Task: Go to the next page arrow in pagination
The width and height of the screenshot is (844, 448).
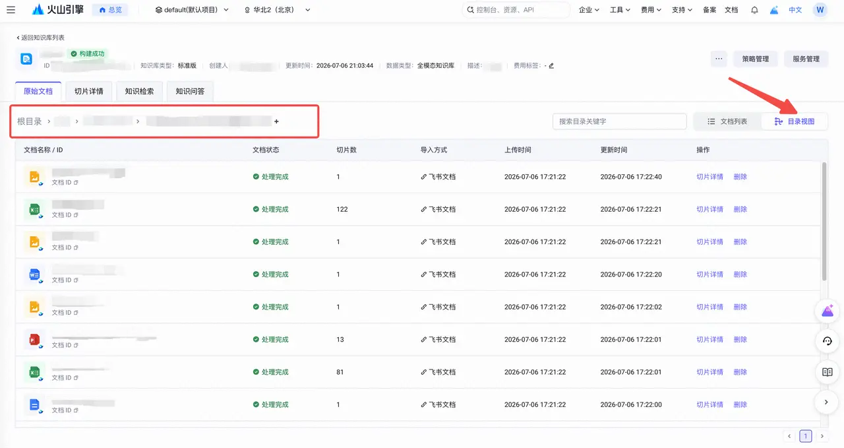Action: click(x=822, y=436)
